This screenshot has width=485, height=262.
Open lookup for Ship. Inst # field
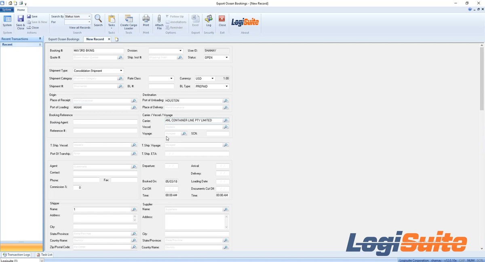(180, 58)
